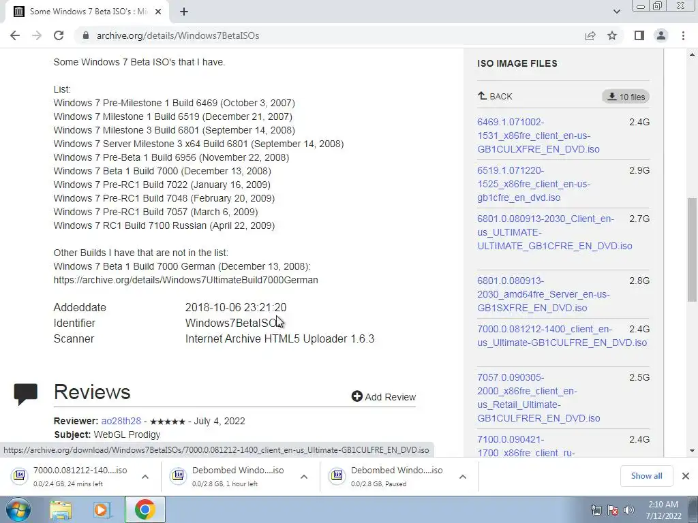Click the Addeddate value 2018-10-06 23:21:20

click(236, 307)
